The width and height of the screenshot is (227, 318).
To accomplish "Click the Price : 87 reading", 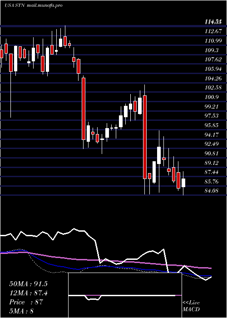I will point(26,302).
